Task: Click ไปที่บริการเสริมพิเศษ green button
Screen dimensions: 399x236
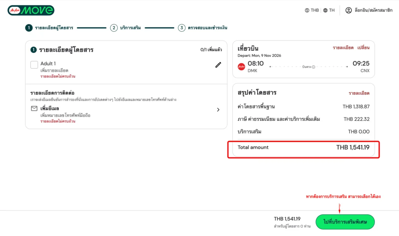Action: (x=345, y=222)
